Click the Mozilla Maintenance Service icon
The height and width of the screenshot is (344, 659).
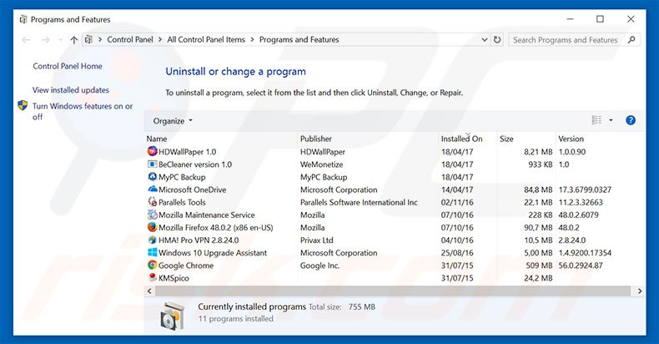point(152,215)
